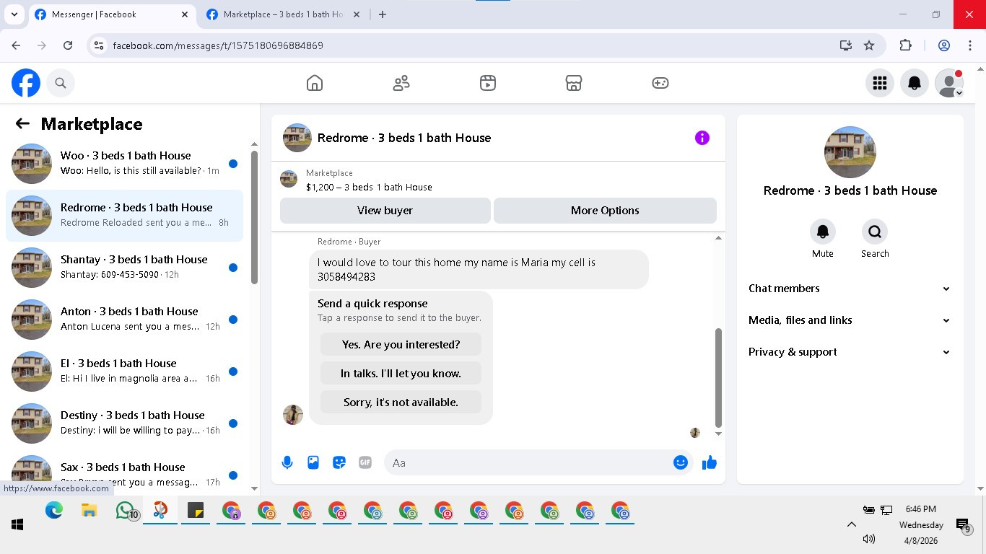Choose a GIF icon
Image resolution: width=986 pixels, height=554 pixels.
tap(365, 462)
